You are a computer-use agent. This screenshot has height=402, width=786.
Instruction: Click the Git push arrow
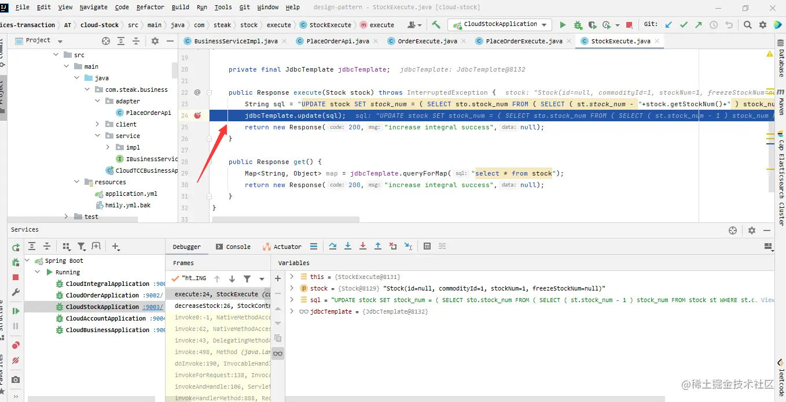coord(699,25)
